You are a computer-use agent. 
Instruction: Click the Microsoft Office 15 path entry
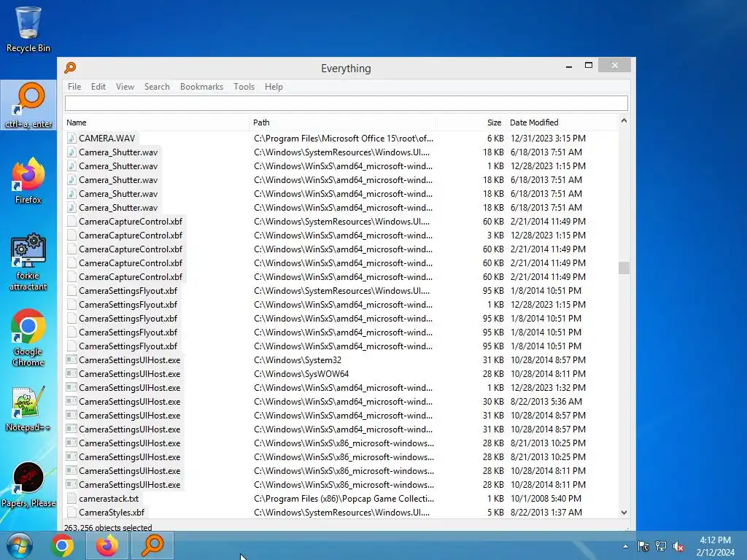coord(344,138)
